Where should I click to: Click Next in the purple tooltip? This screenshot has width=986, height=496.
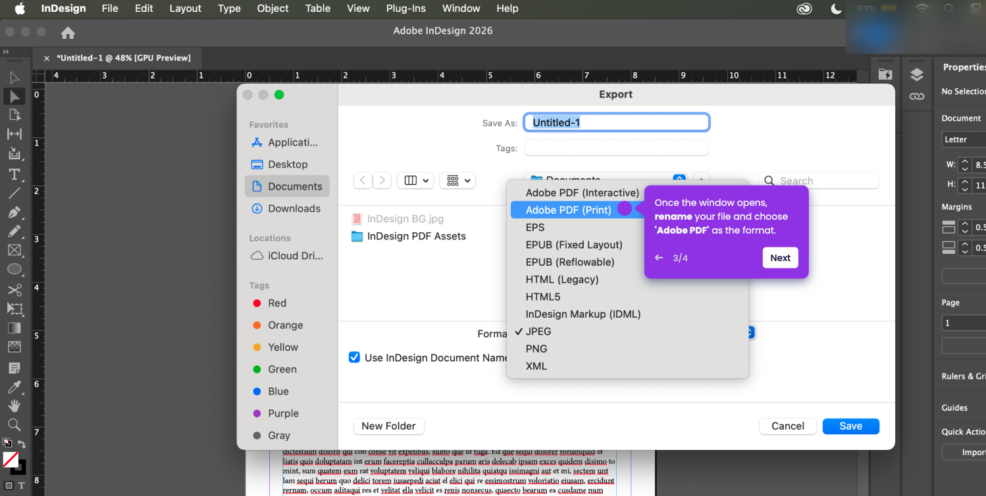780,258
